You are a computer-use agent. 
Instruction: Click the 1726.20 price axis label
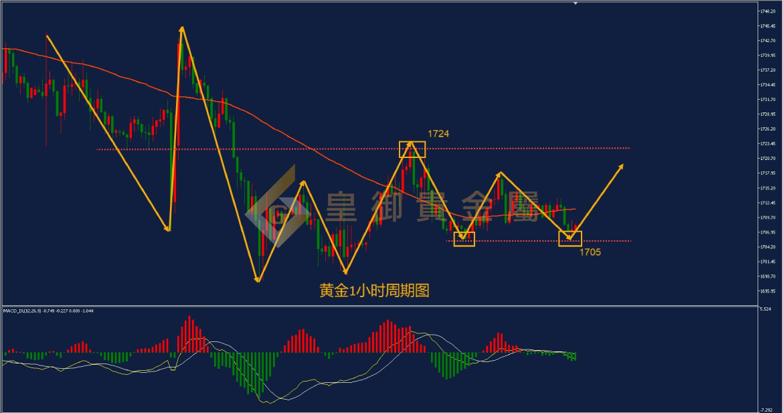pos(767,129)
